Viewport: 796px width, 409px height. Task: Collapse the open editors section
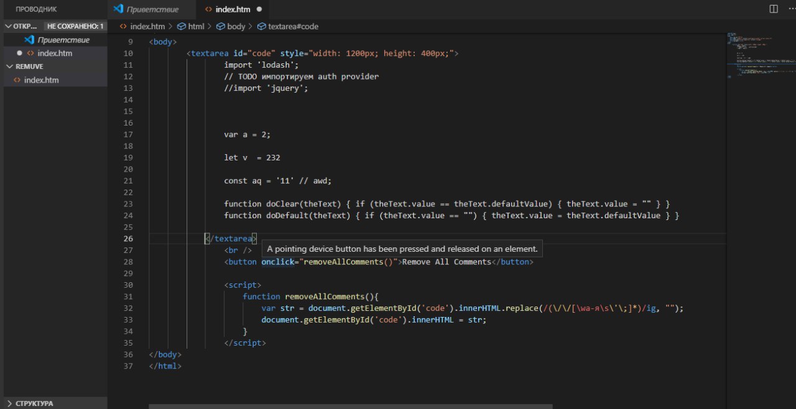click(9, 26)
